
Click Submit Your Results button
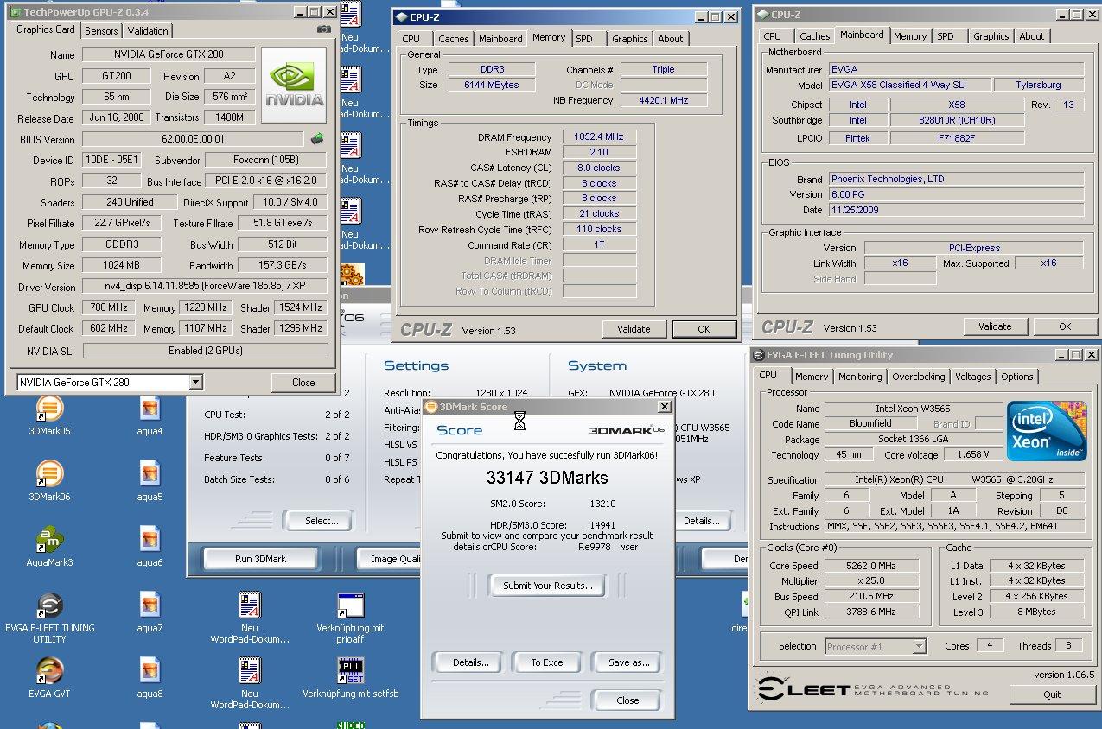coord(548,586)
